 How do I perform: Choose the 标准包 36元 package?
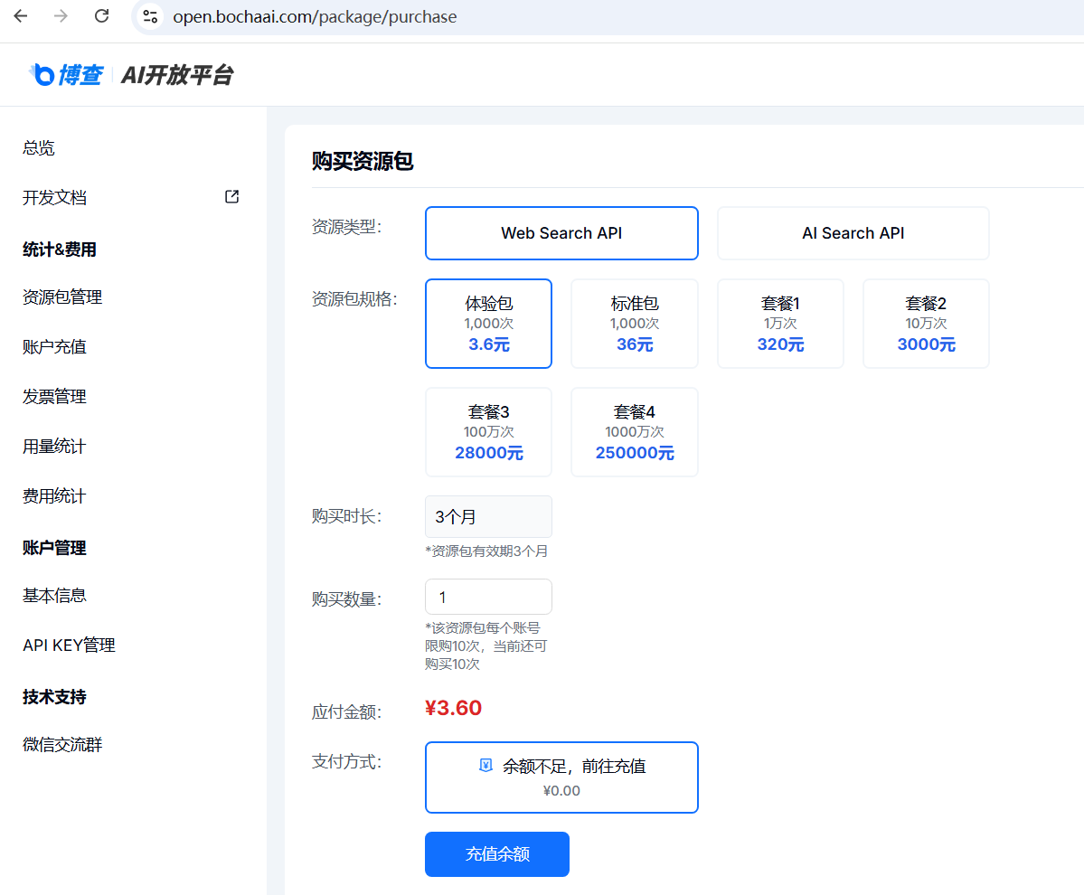(635, 324)
